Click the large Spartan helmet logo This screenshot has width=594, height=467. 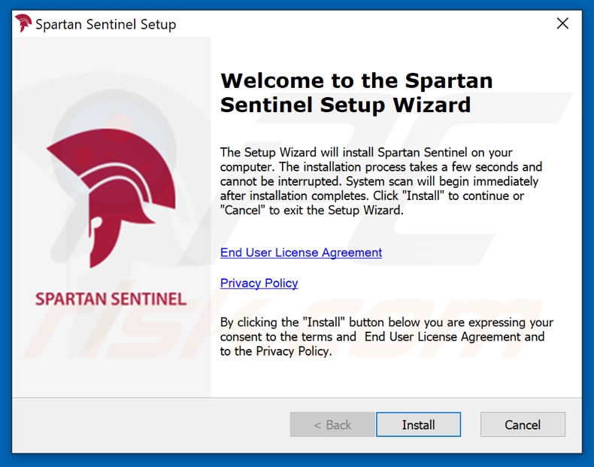111,198
